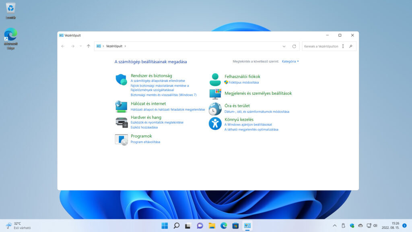The height and width of the screenshot is (232, 412).
Task: Open Biztonsági mentés és visszaállítás (Windows 7)
Action: pos(163,95)
